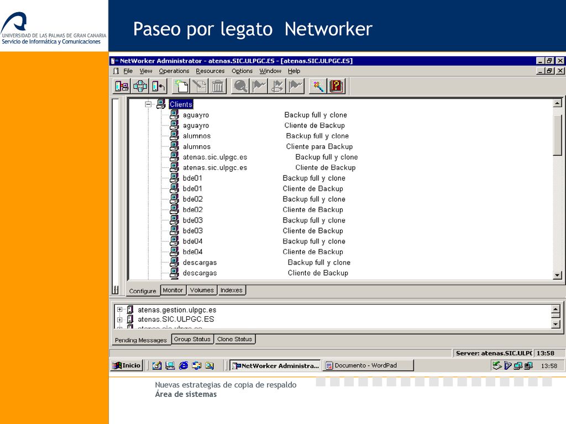The width and height of the screenshot is (566, 424).
Task: Click the server icon beside atenas.SIC.ULPGC.ES in lower pane
Action: (130, 319)
